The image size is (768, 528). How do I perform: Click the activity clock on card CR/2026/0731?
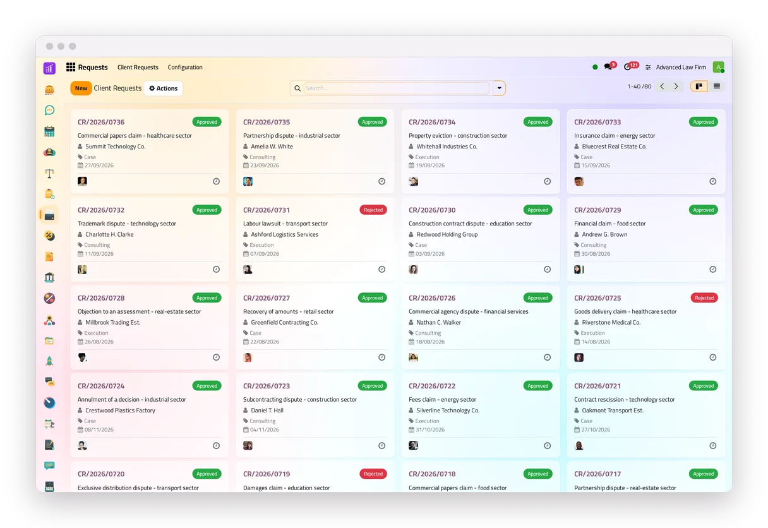click(x=381, y=269)
